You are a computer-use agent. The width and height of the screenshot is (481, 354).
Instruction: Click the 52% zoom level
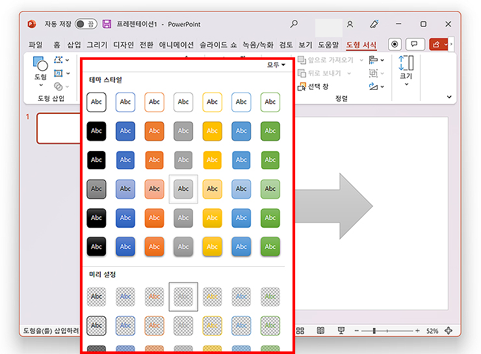click(x=432, y=331)
